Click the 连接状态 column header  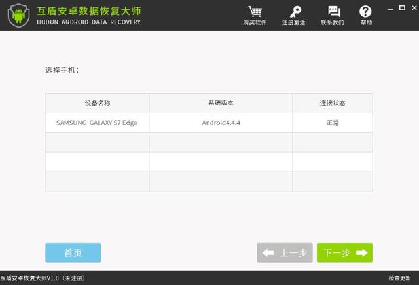click(333, 104)
